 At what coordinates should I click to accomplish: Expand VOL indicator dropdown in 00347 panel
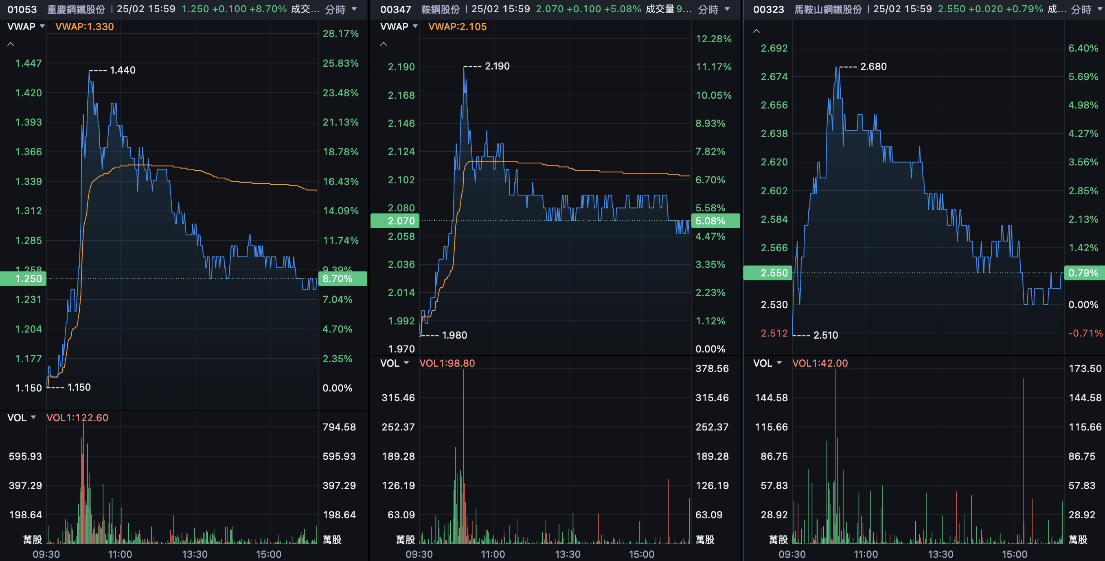click(394, 363)
